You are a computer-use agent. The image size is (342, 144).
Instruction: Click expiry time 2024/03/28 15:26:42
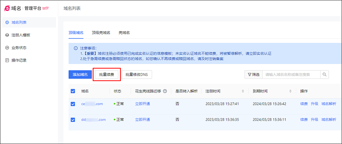coord(269,104)
